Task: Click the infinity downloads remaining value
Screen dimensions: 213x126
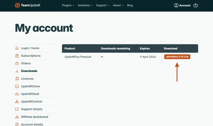Action: [102, 57]
